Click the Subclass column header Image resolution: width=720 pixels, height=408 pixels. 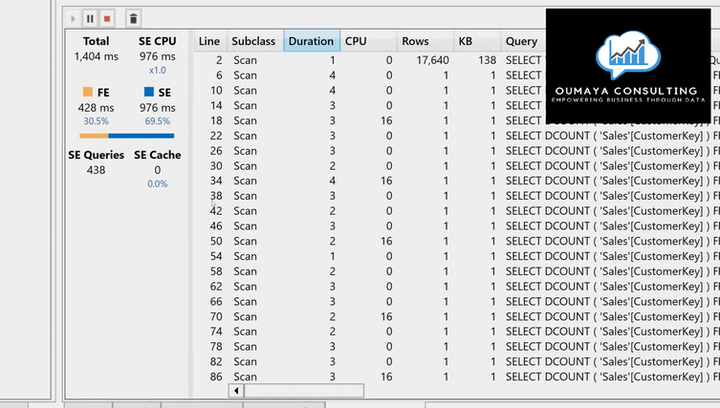click(x=253, y=41)
